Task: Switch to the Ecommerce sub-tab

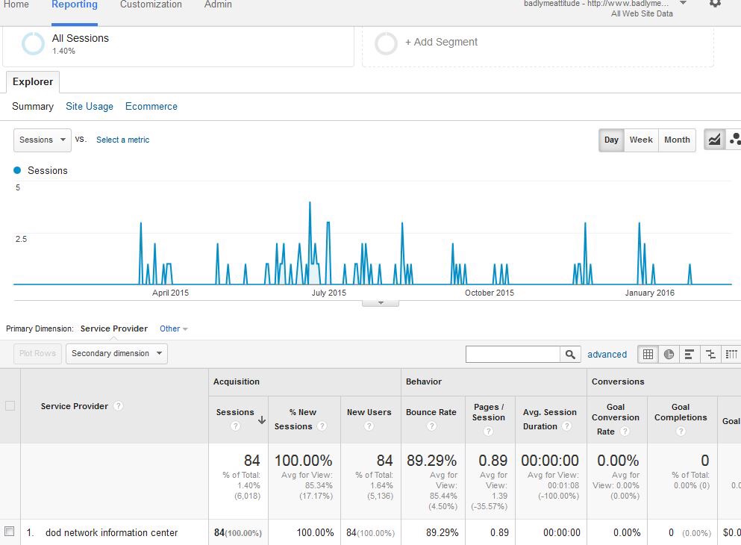Action: tap(151, 106)
